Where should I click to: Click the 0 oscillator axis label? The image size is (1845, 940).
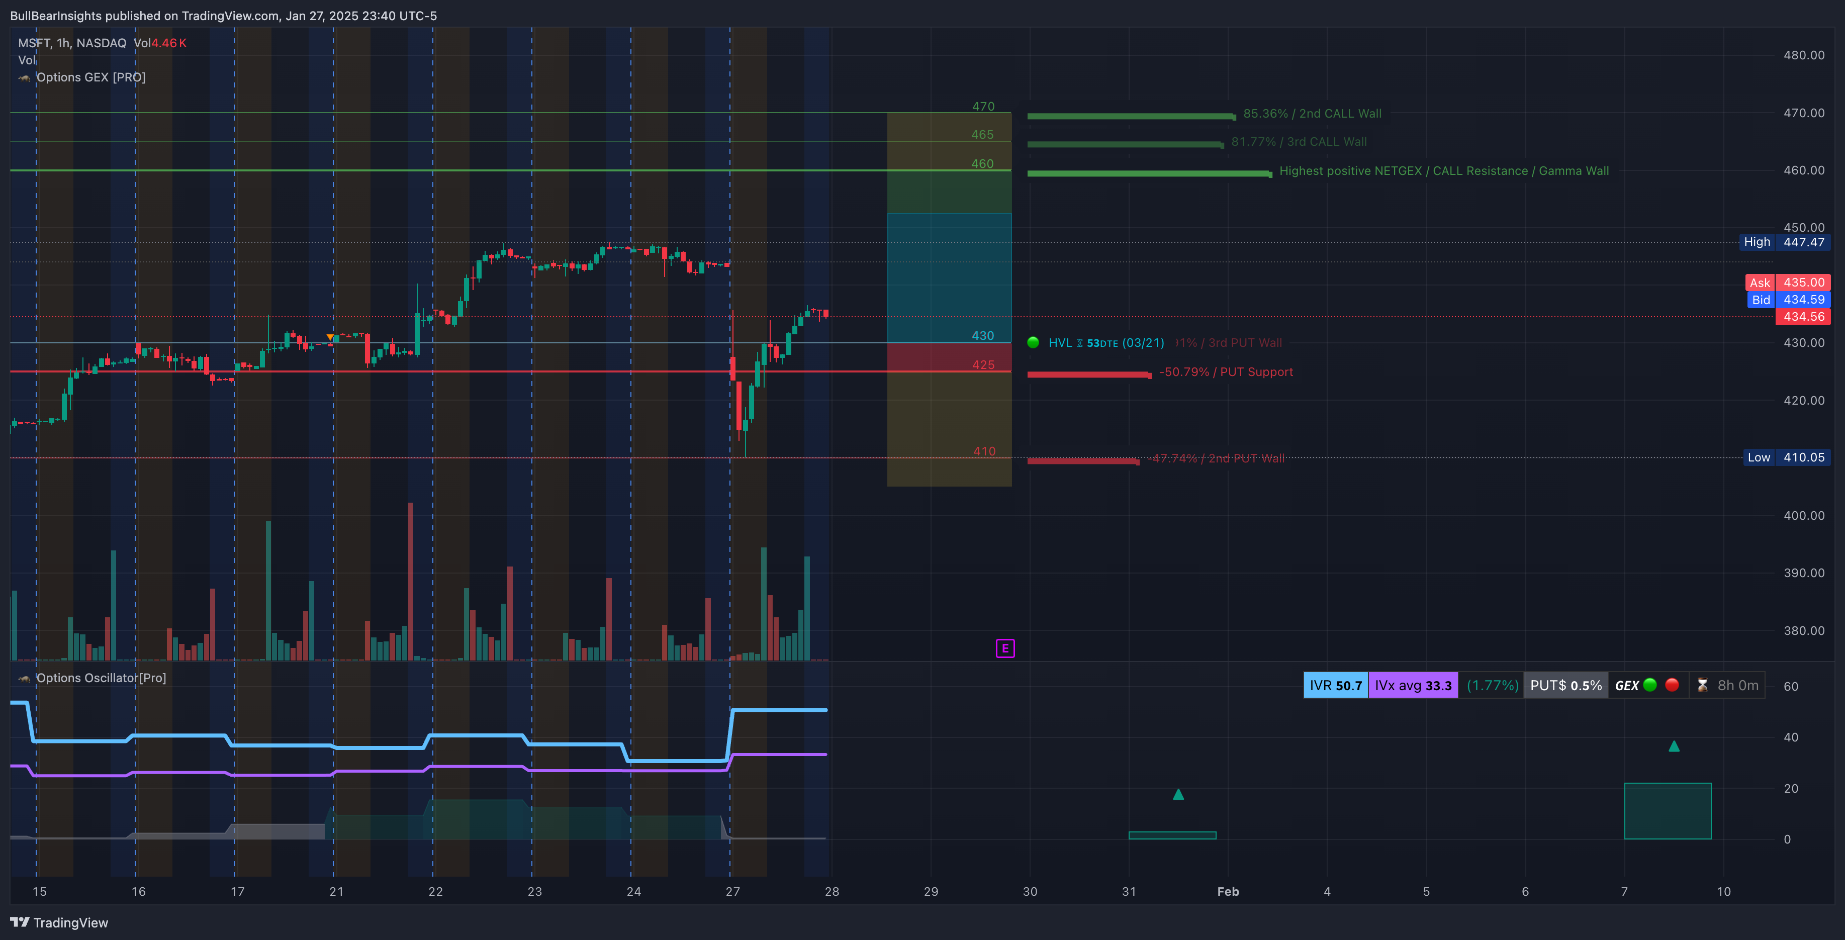1787,840
